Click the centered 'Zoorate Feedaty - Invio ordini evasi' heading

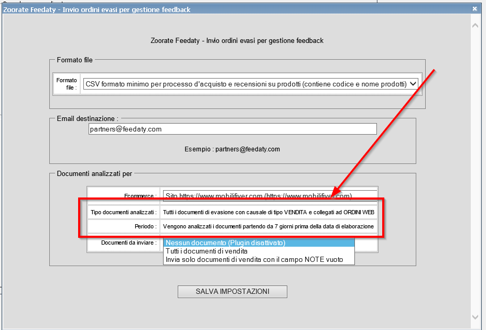tap(237, 40)
